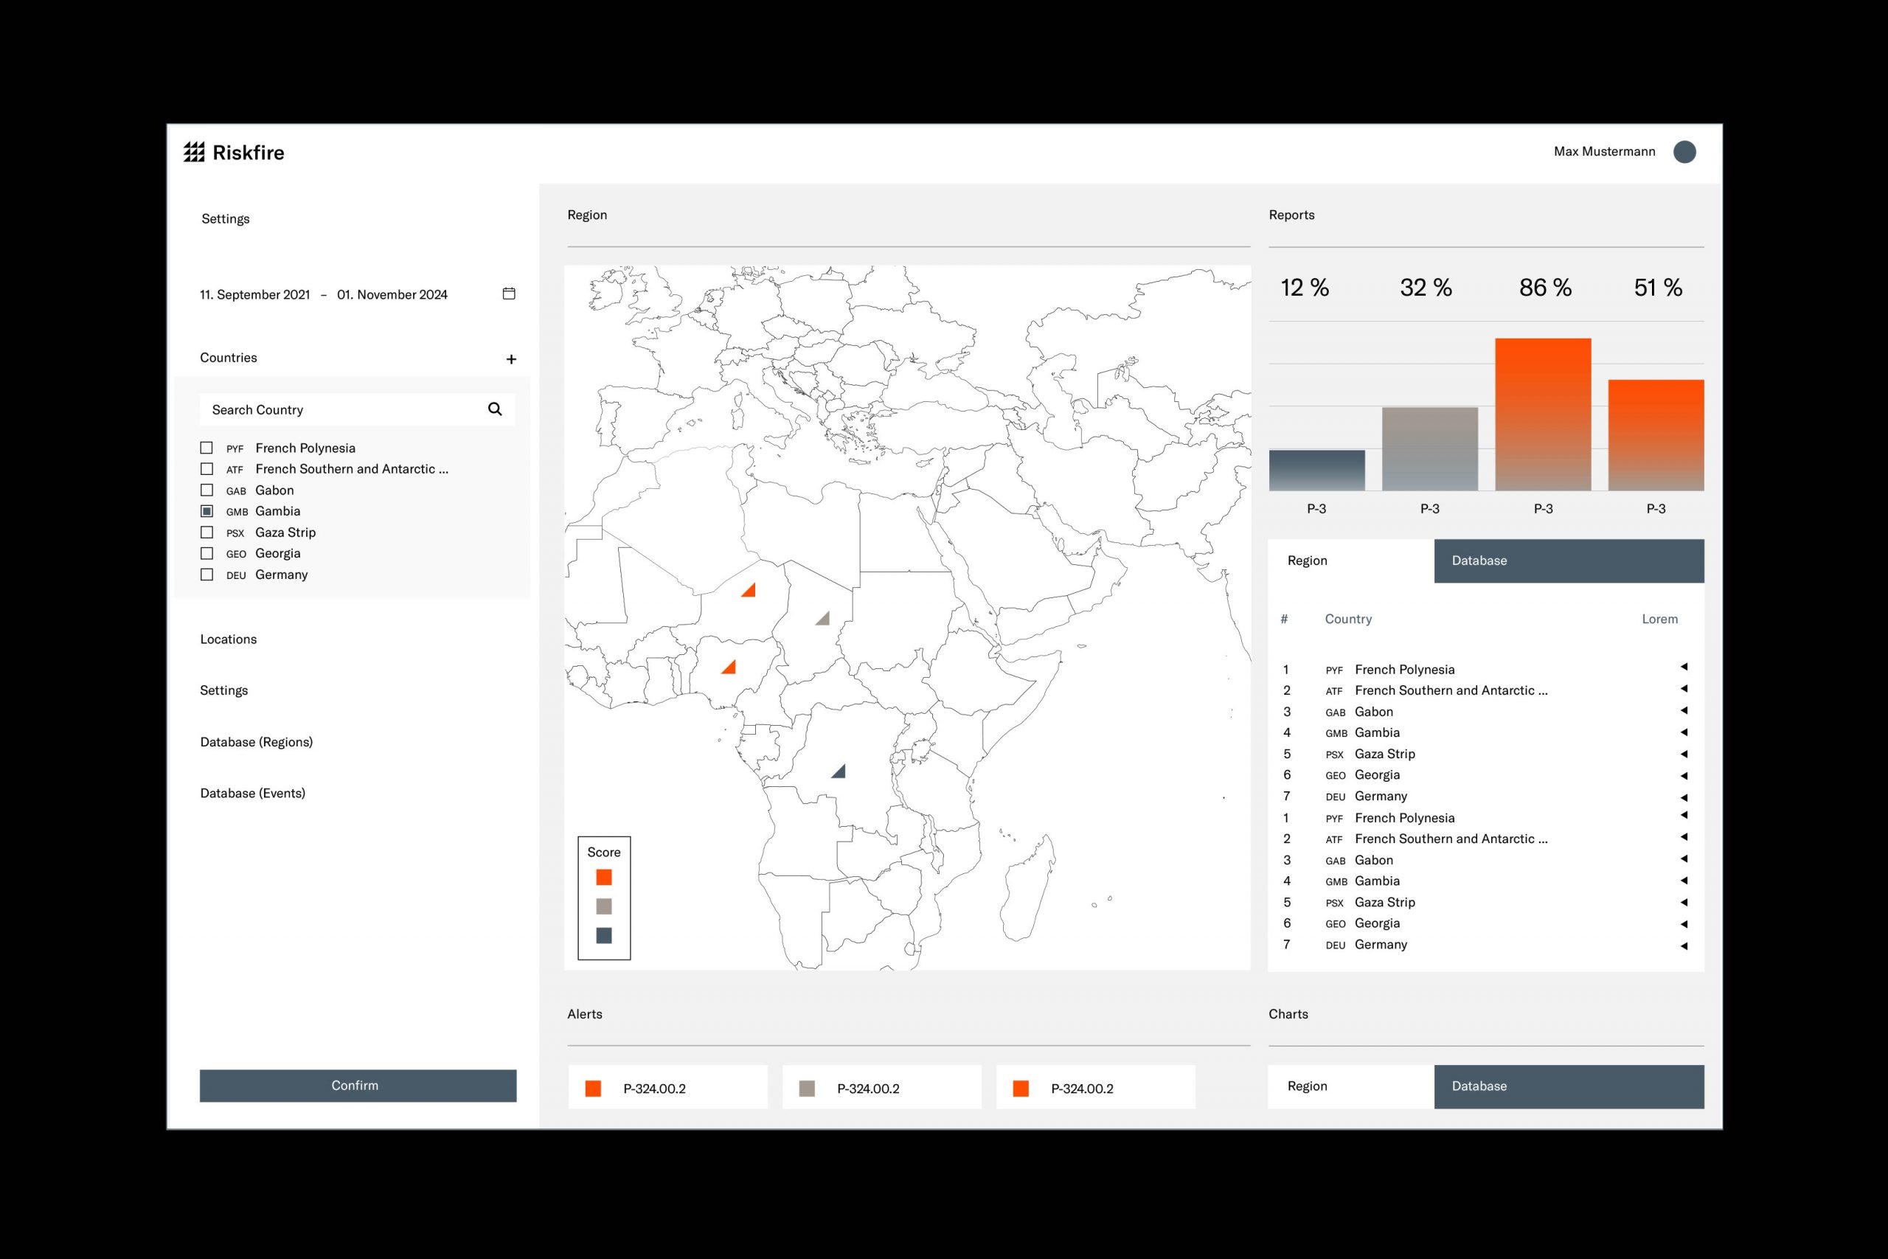Open Database (Events) sidebar link

tap(253, 794)
